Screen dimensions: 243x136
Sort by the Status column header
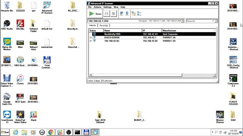coord(96,31)
